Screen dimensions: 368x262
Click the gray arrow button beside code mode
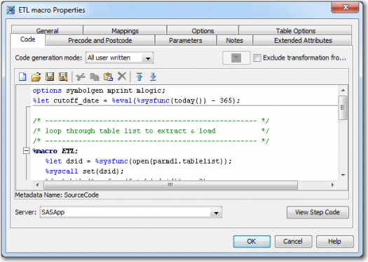236,58
